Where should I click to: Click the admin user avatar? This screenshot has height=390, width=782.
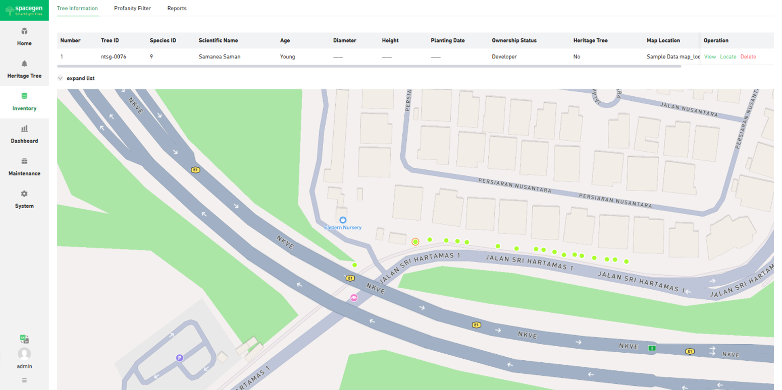(x=24, y=354)
